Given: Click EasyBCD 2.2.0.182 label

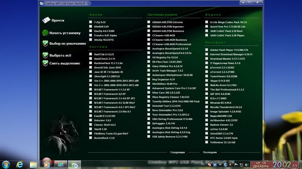Looking at the screenshot, I should tap(105, 116).
